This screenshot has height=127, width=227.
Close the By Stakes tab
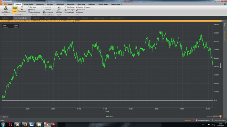coord(11,18)
